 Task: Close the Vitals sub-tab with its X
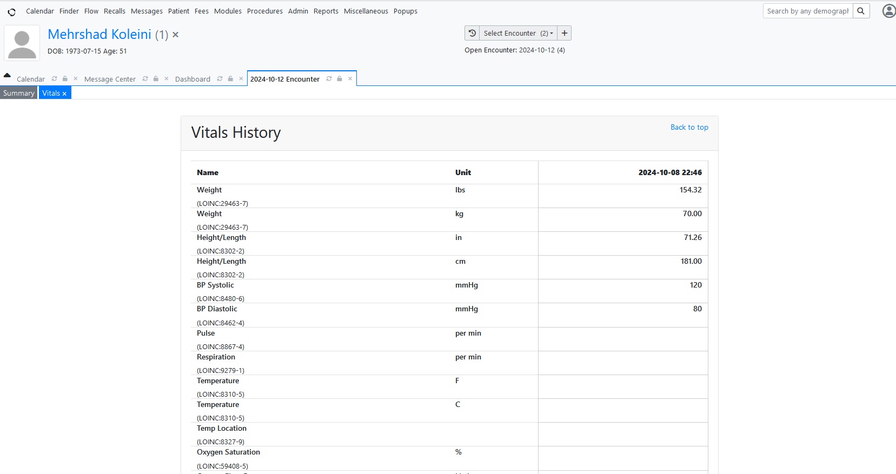tap(64, 94)
